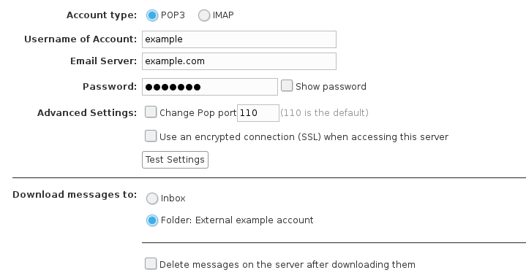Click the port number field showing 110
The image size is (526, 278).
point(258,113)
